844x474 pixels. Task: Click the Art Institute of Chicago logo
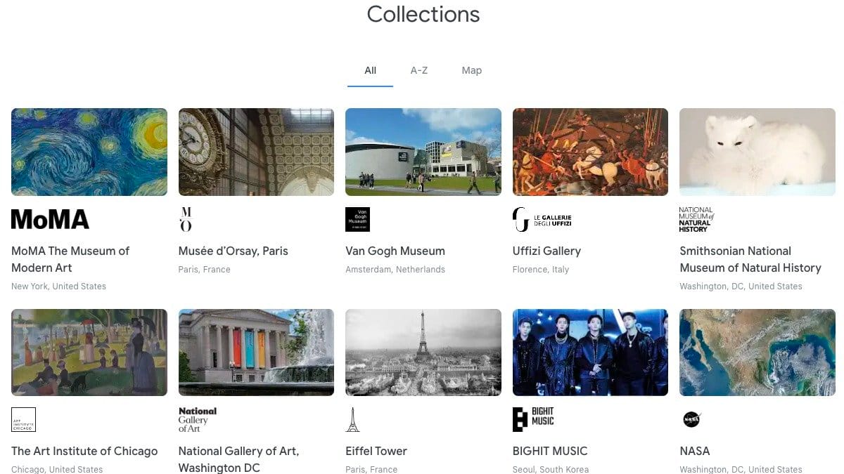[x=23, y=420]
